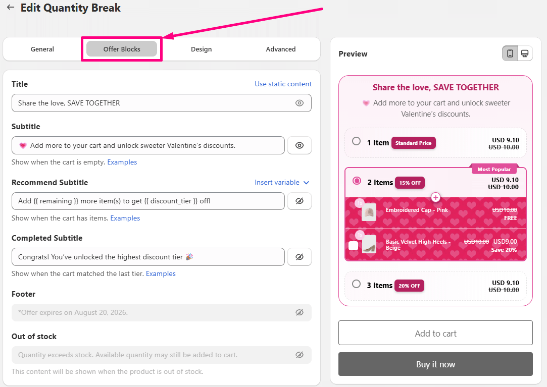Click inside the Title input field

point(152,102)
